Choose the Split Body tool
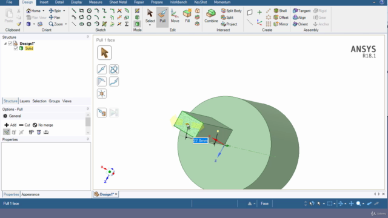Viewport: 388px width, 218px height. pyautogui.click(x=231, y=11)
